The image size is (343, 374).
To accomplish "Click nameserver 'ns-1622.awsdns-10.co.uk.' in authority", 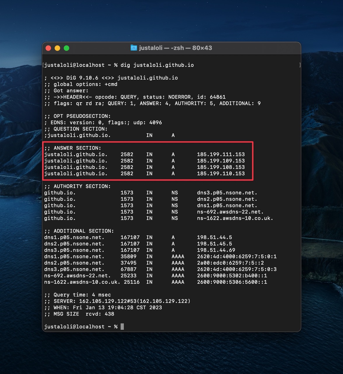I will tap(235, 218).
